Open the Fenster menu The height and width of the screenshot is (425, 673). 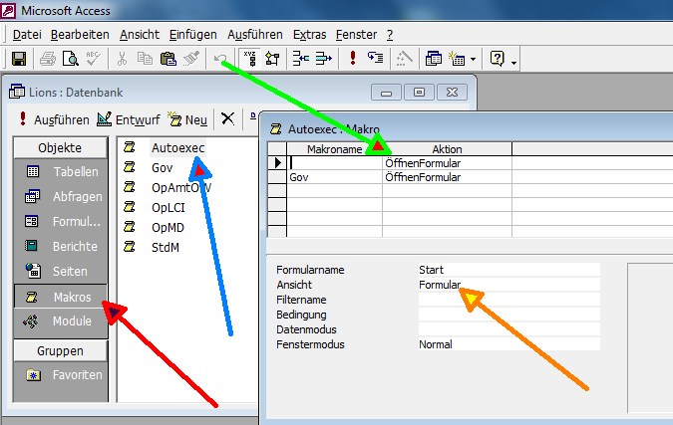click(x=356, y=35)
